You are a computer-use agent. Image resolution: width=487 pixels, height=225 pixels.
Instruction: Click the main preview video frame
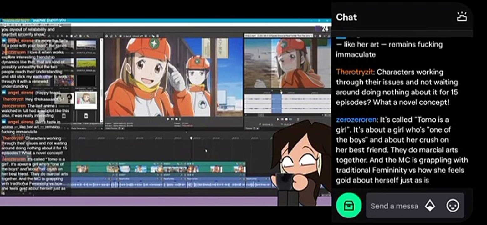(173, 77)
